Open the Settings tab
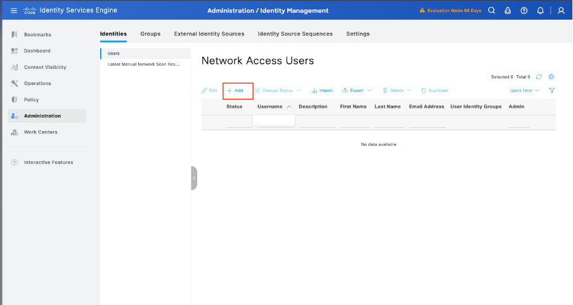 pos(357,34)
